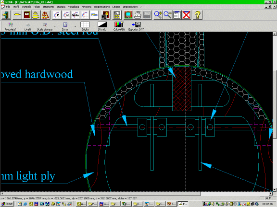Click the exit door icon in toolbar
This screenshot has height=207, width=277.
pyautogui.click(x=6, y=15)
